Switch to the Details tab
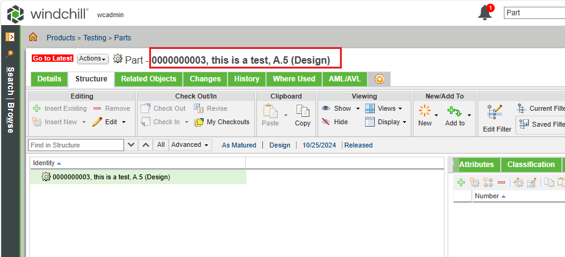Image resolution: width=565 pixels, height=257 pixels. 49,79
